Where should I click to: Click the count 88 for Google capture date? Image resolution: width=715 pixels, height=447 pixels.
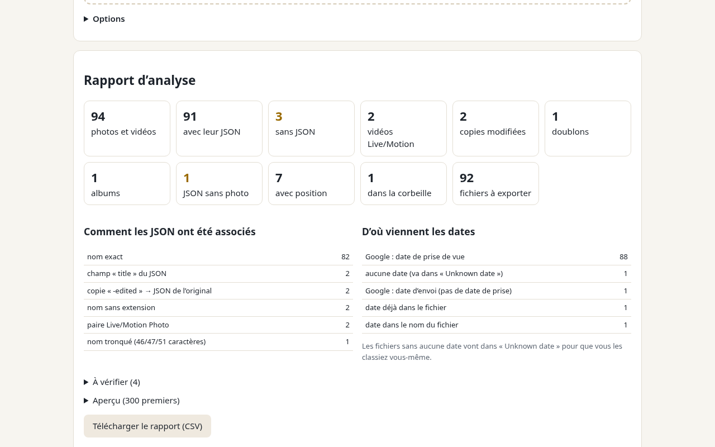point(624,257)
